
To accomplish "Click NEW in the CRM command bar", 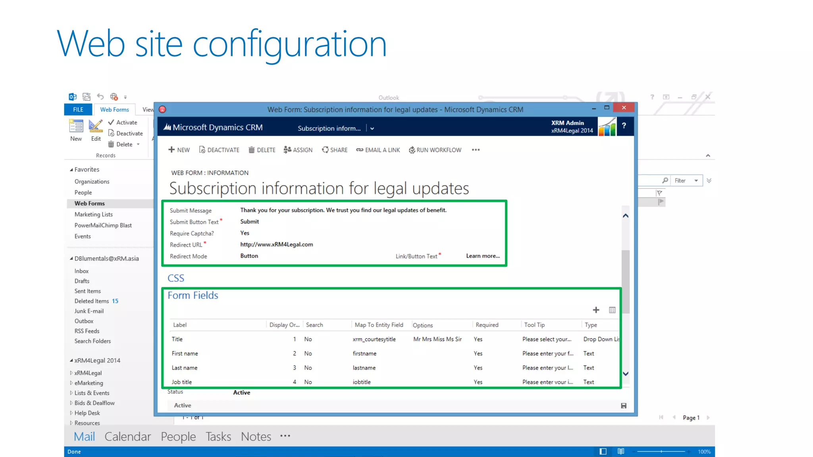I will (x=179, y=150).
